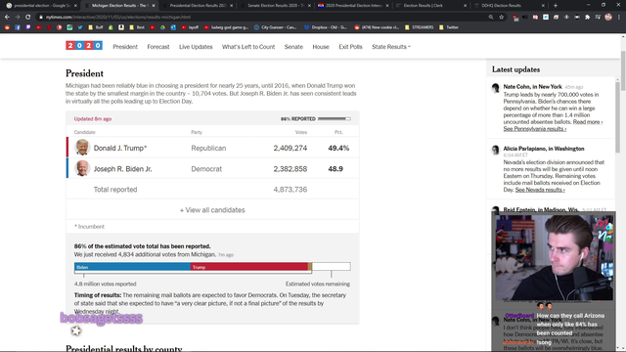
Task: Click the Joseph R. Biden Jr. candidate photo
Action: (x=82, y=168)
